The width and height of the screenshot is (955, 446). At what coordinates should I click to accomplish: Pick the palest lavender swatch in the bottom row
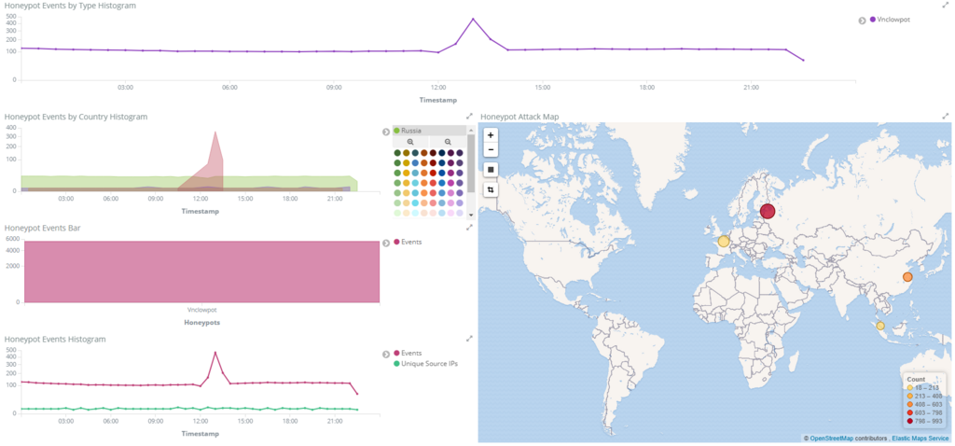[459, 213]
